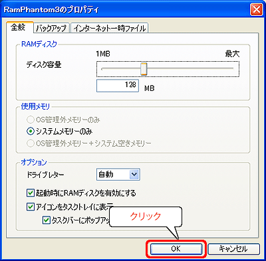Open the バックアップ tab

(51, 29)
